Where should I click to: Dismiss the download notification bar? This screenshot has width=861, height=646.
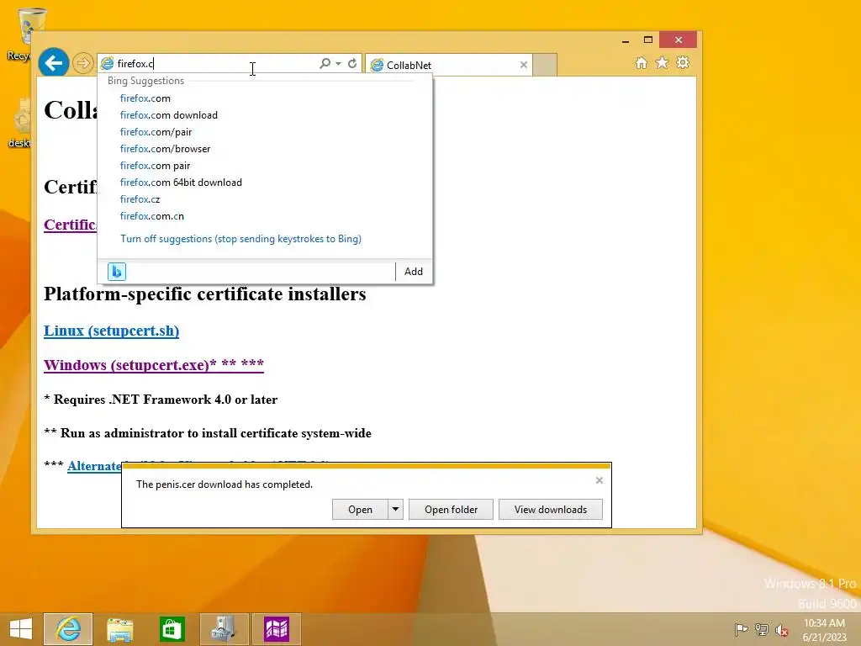tap(599, 480)
